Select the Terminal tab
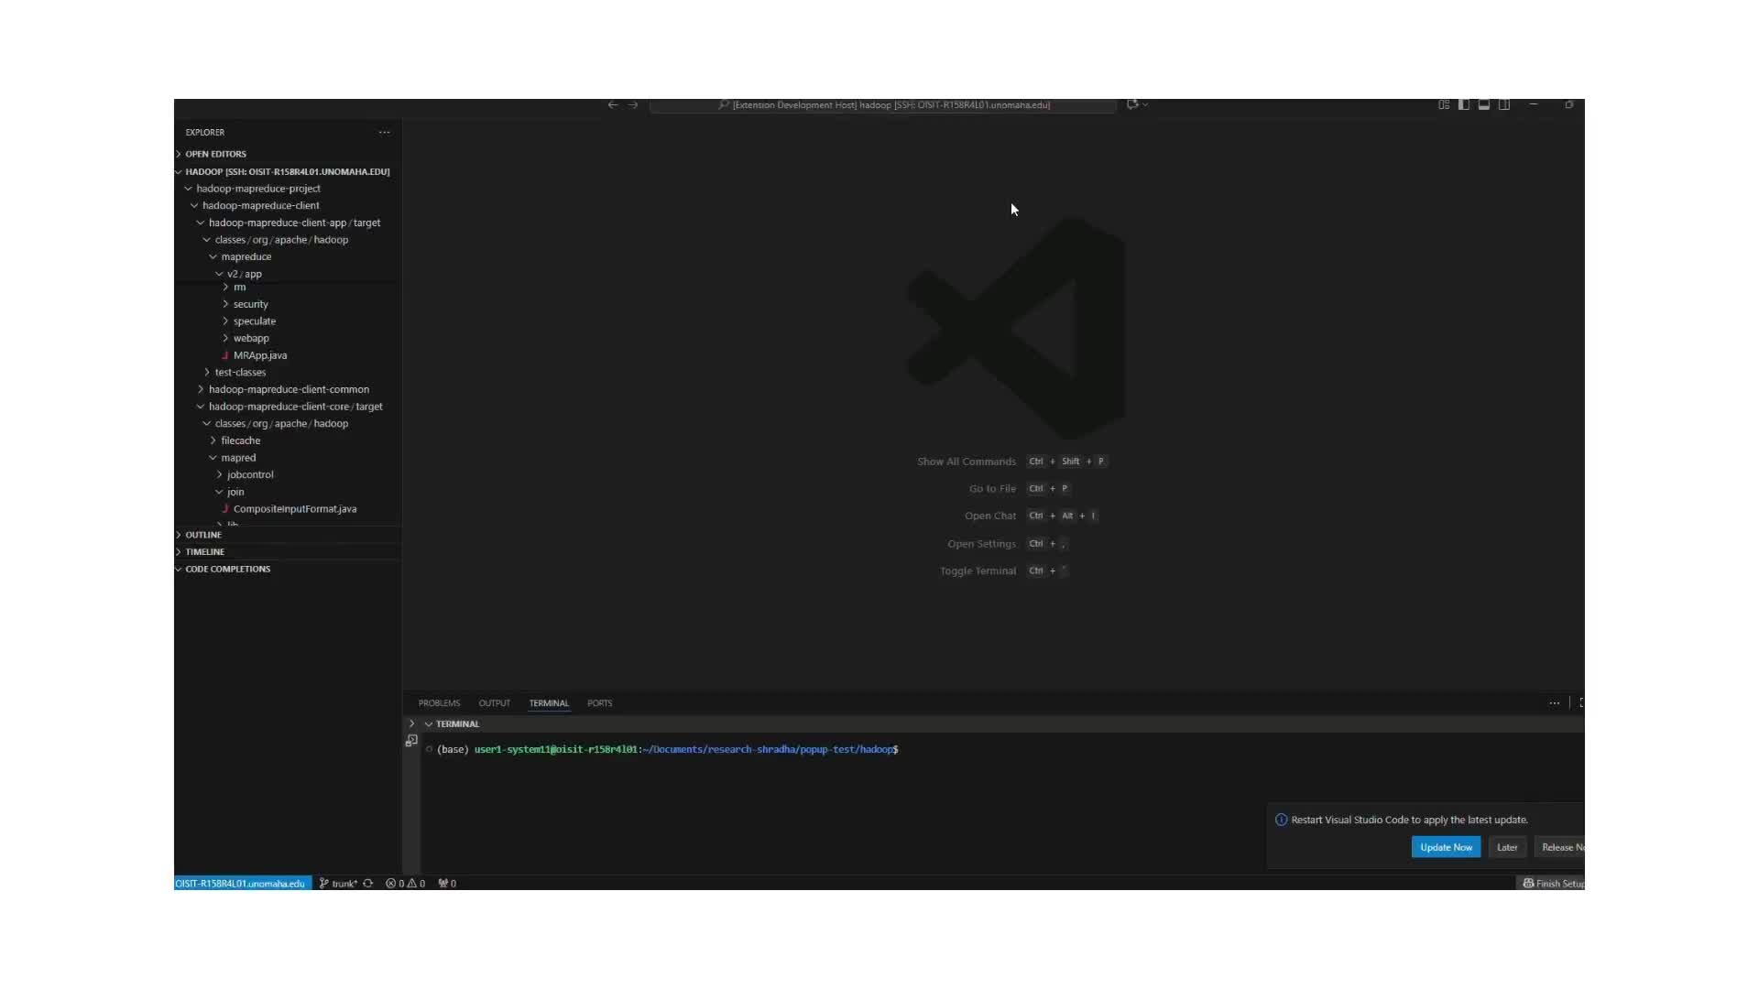This screenshot has height=989, width=1759. (549, 703)
